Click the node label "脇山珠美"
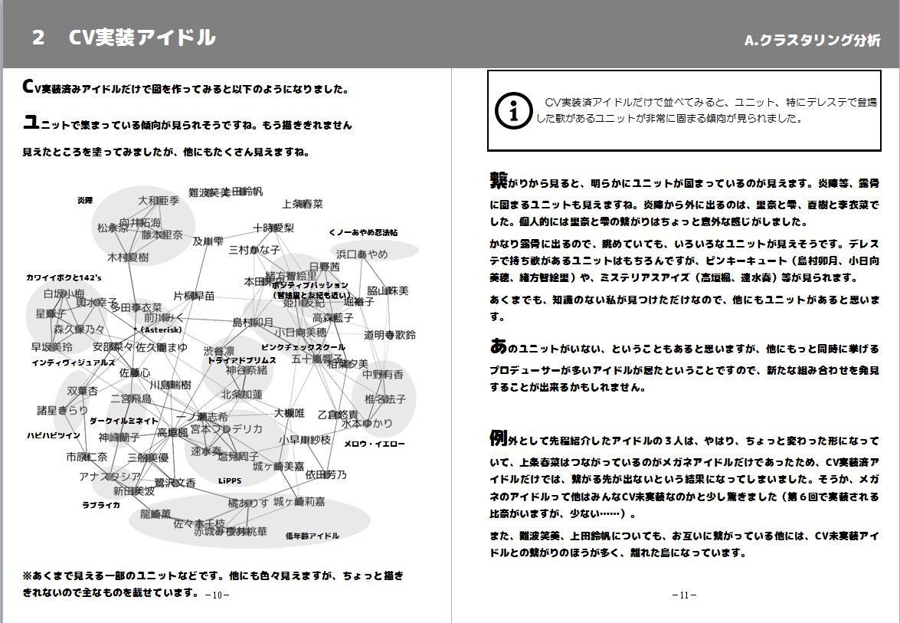The image size is (900, 623). (388, 290)
